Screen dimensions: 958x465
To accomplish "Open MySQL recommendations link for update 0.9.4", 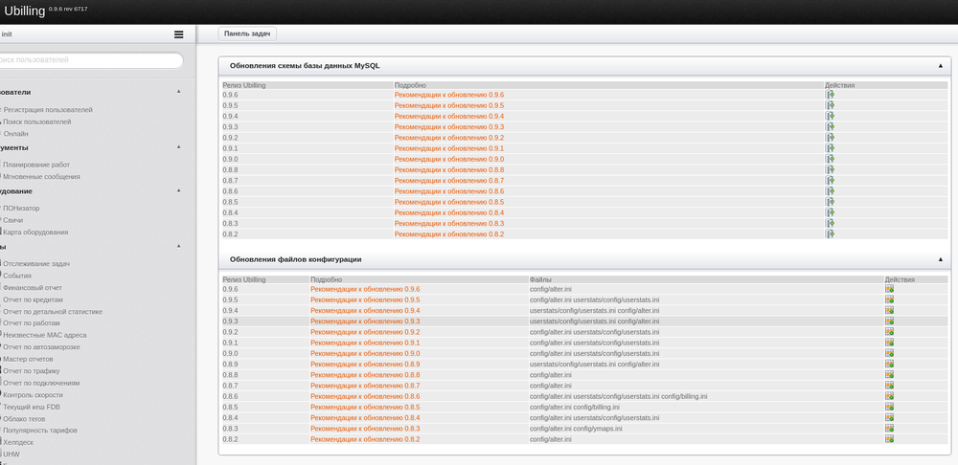I will coord(448,116).
